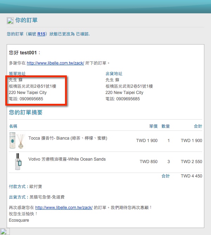Click the 付款方式 payment method label

18,187
